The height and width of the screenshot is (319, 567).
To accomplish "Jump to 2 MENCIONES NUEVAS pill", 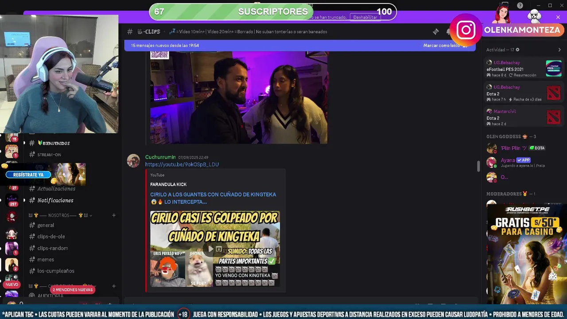I will tap(73, 290).
